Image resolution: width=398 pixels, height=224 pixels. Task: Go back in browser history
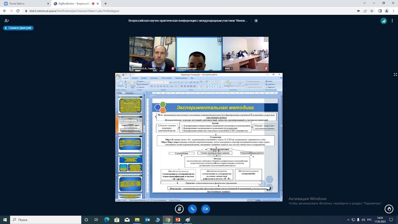pos(5,11)
